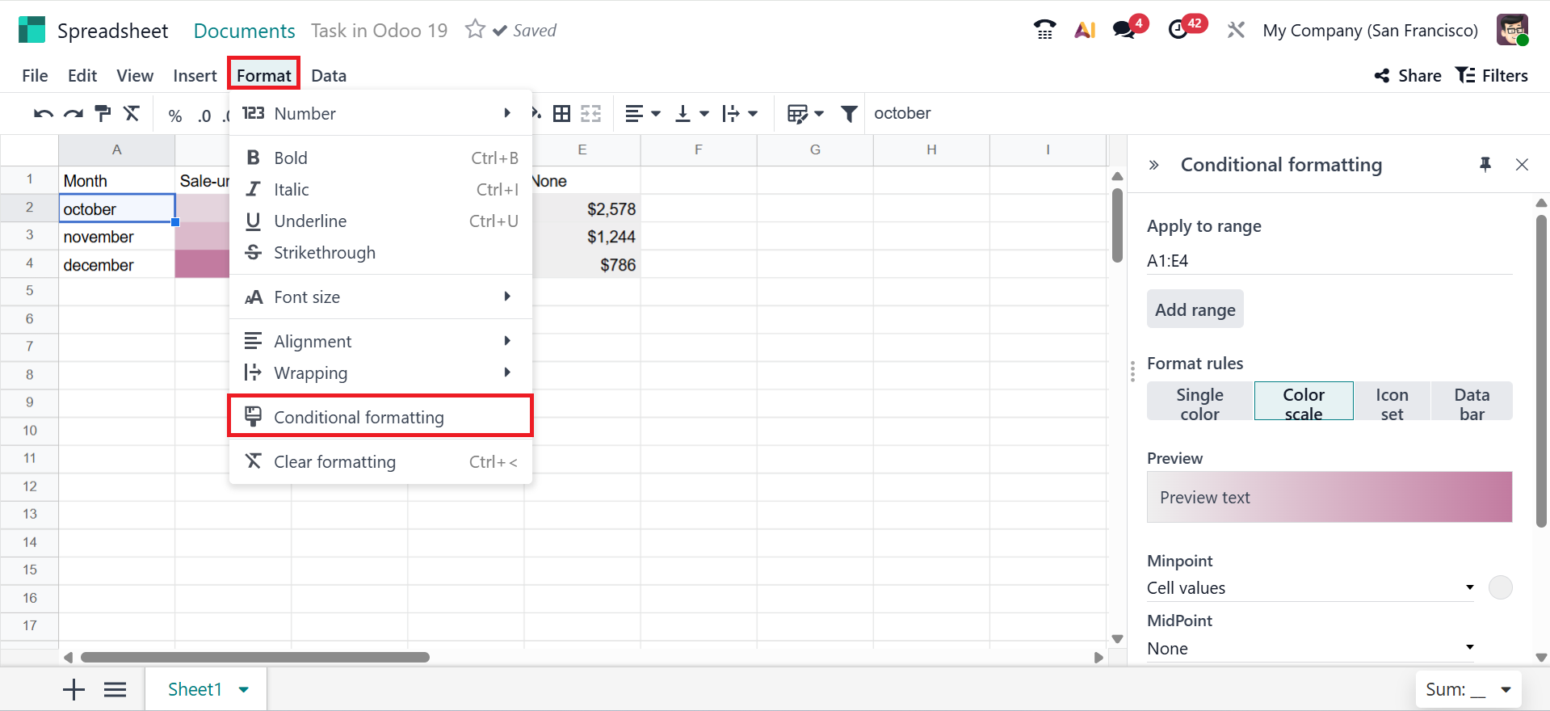Apply percent format from the toolbar

coord(175,116)
